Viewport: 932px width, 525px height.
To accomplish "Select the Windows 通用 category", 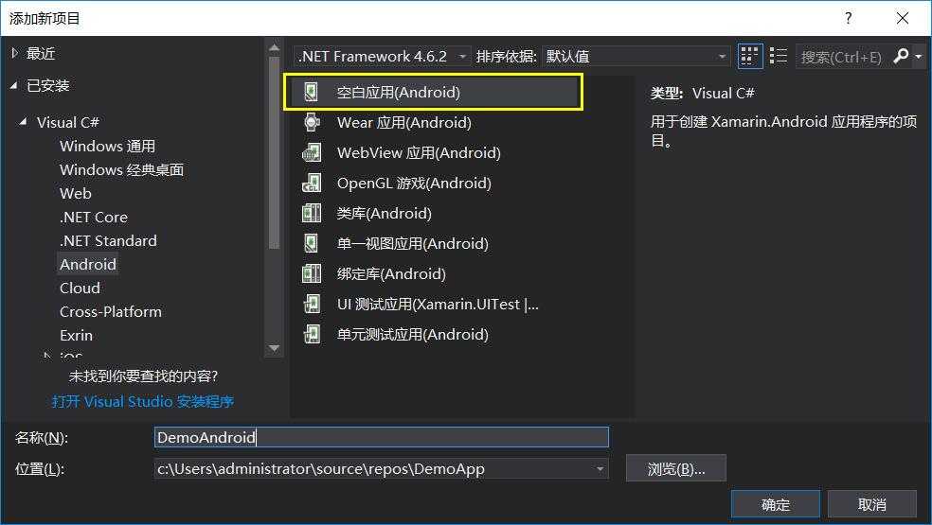I will 108,146.
